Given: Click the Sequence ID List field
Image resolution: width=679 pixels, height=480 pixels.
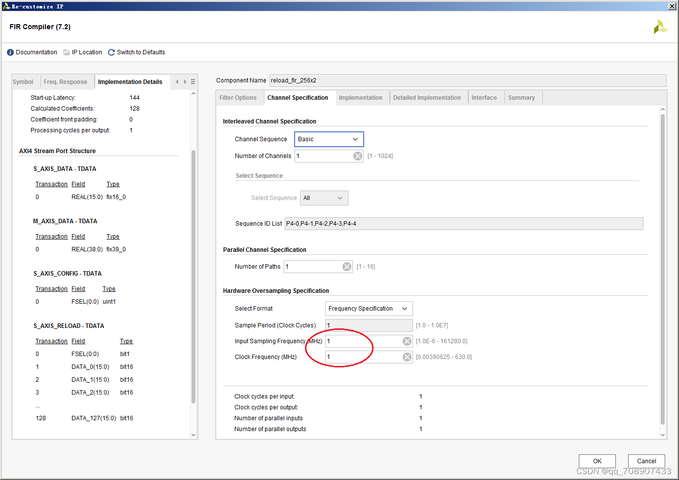Looking at the screenshot, I should click(464, 224).
